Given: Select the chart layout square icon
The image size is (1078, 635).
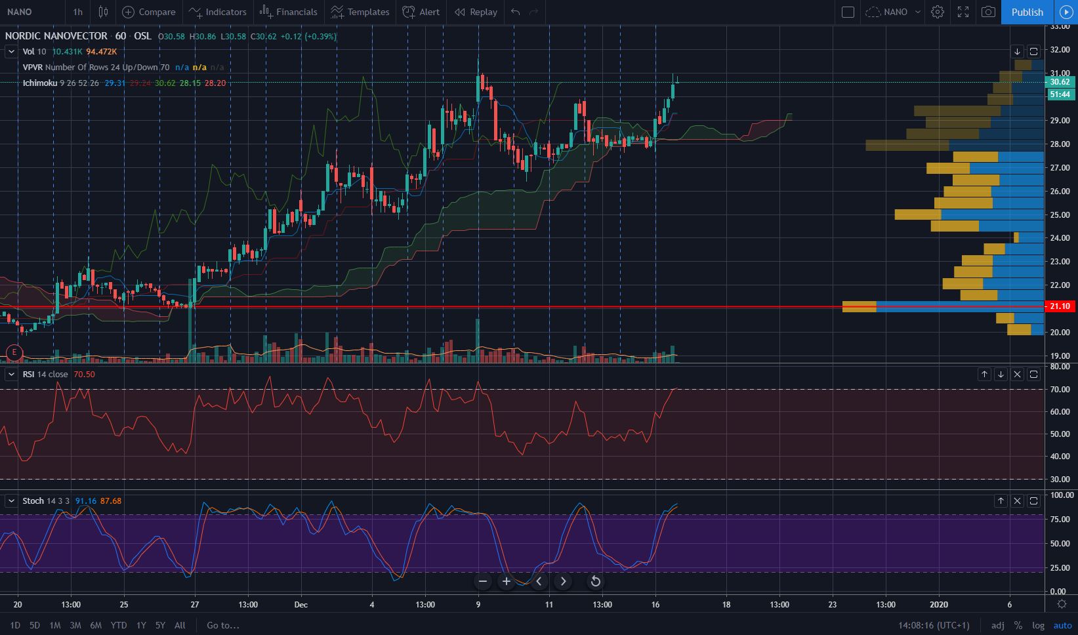Looking at the screenshot, I should click(848, 12).
